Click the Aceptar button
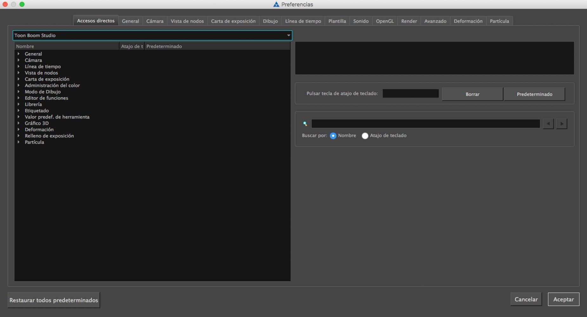The width and height of the screenshot is (587, 317). click(564, 299)
